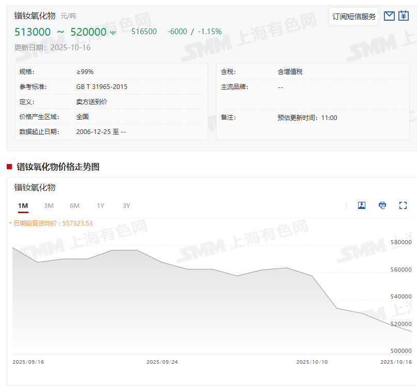Click the 镨钕氧化物价格走势图 section heading
417x387 pixels.
point(58,167)
